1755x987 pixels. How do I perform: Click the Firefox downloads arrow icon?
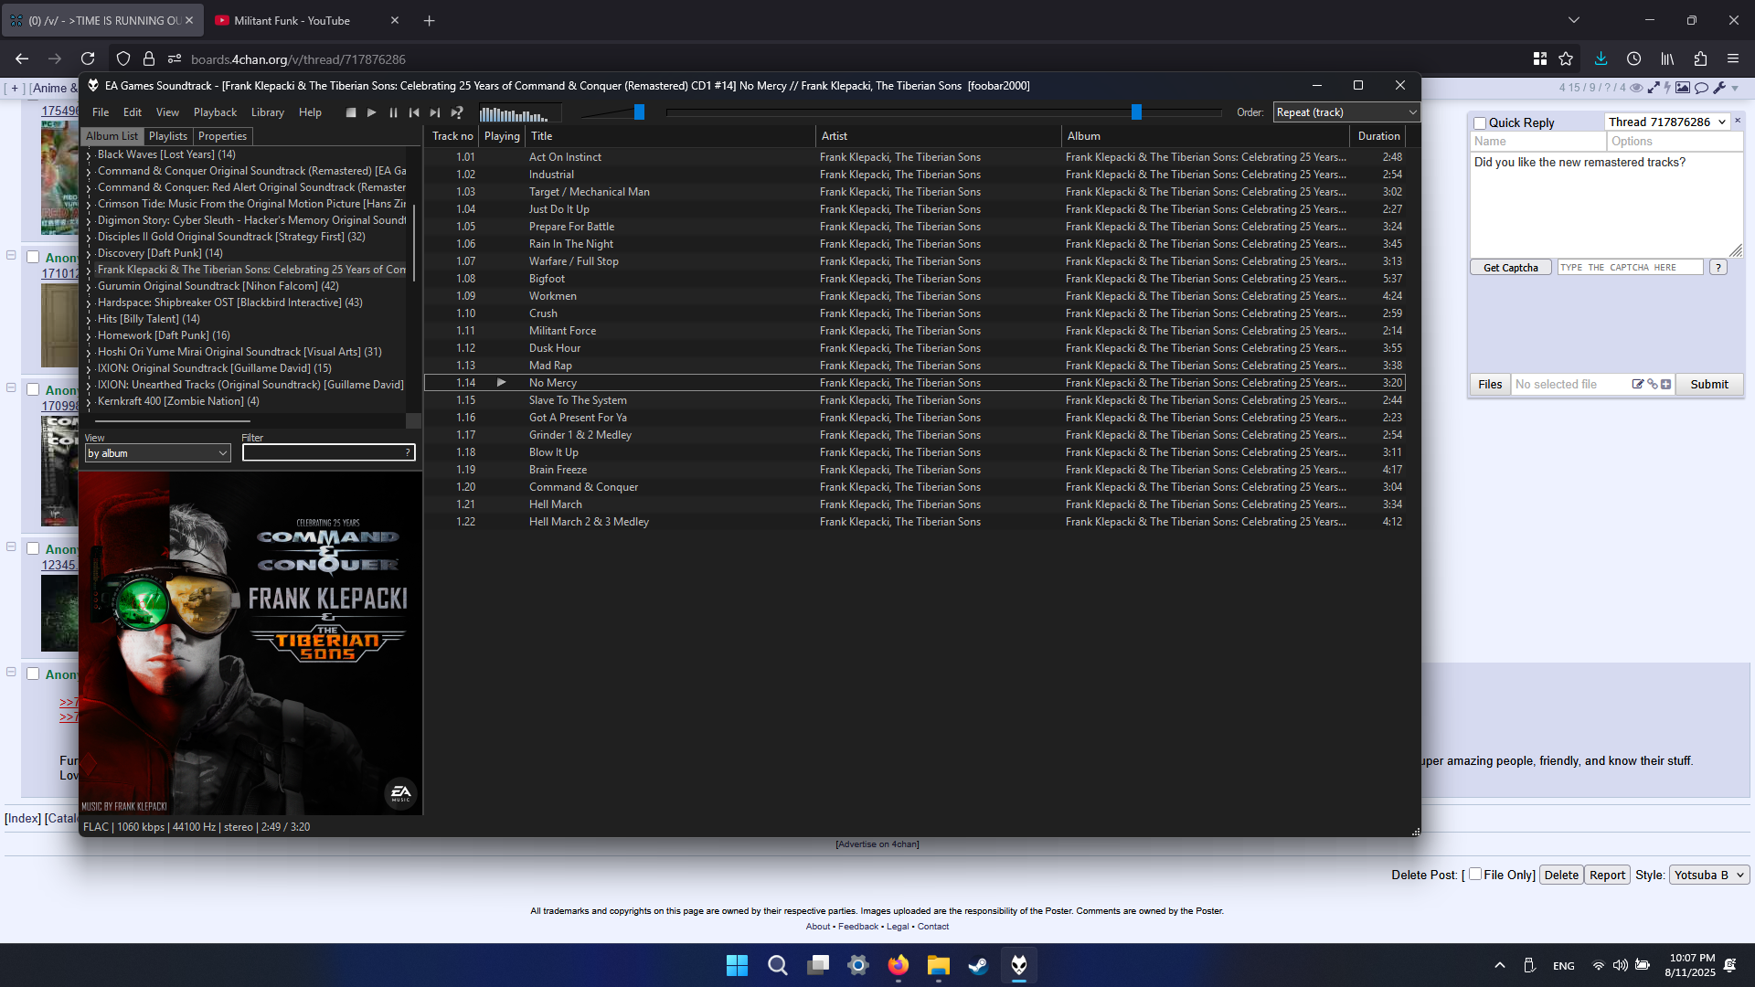tap(1601, 58)
